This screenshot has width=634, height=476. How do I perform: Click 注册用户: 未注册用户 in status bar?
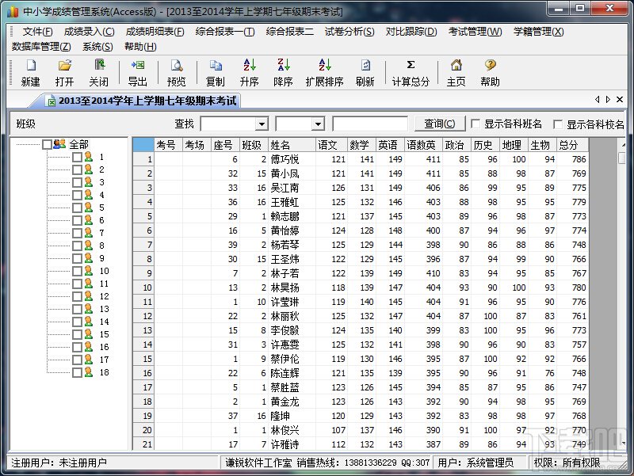59,463
